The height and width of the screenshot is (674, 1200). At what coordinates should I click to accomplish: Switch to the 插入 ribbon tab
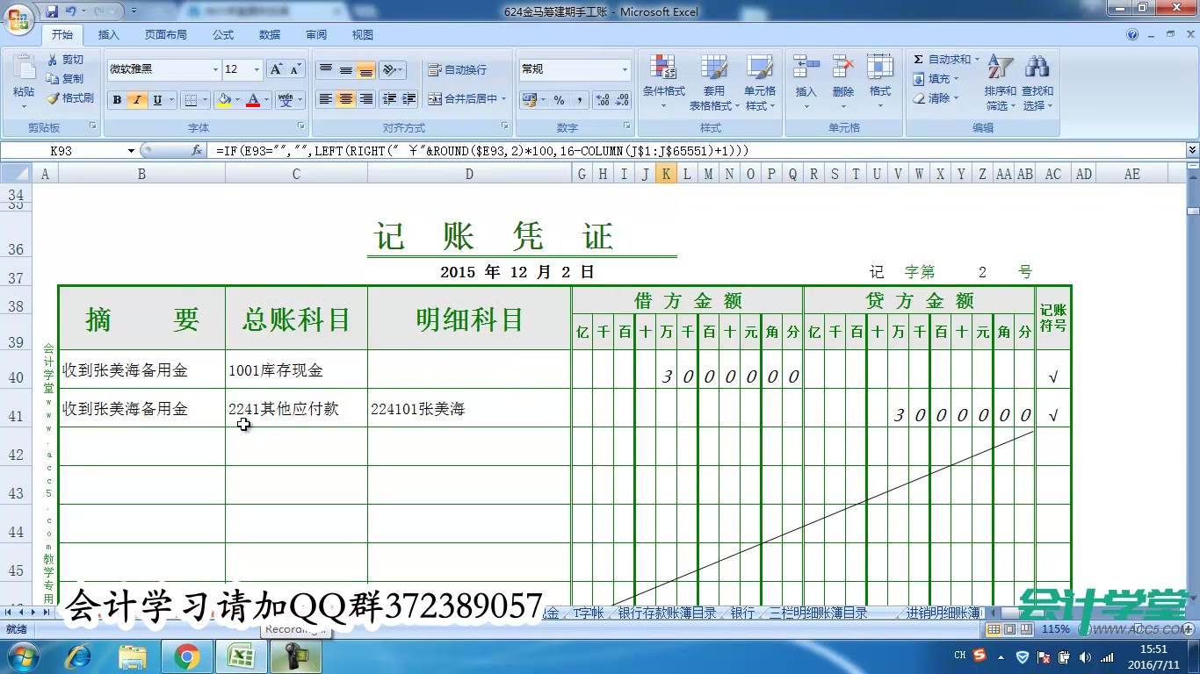click(x=109, y=34)
